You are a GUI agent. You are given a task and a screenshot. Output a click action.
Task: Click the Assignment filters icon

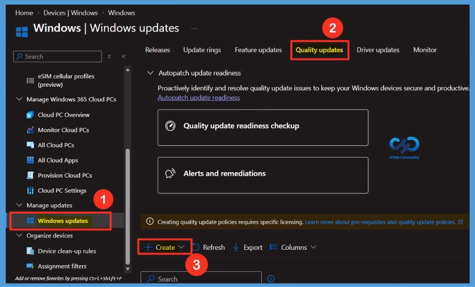(30, 266)
